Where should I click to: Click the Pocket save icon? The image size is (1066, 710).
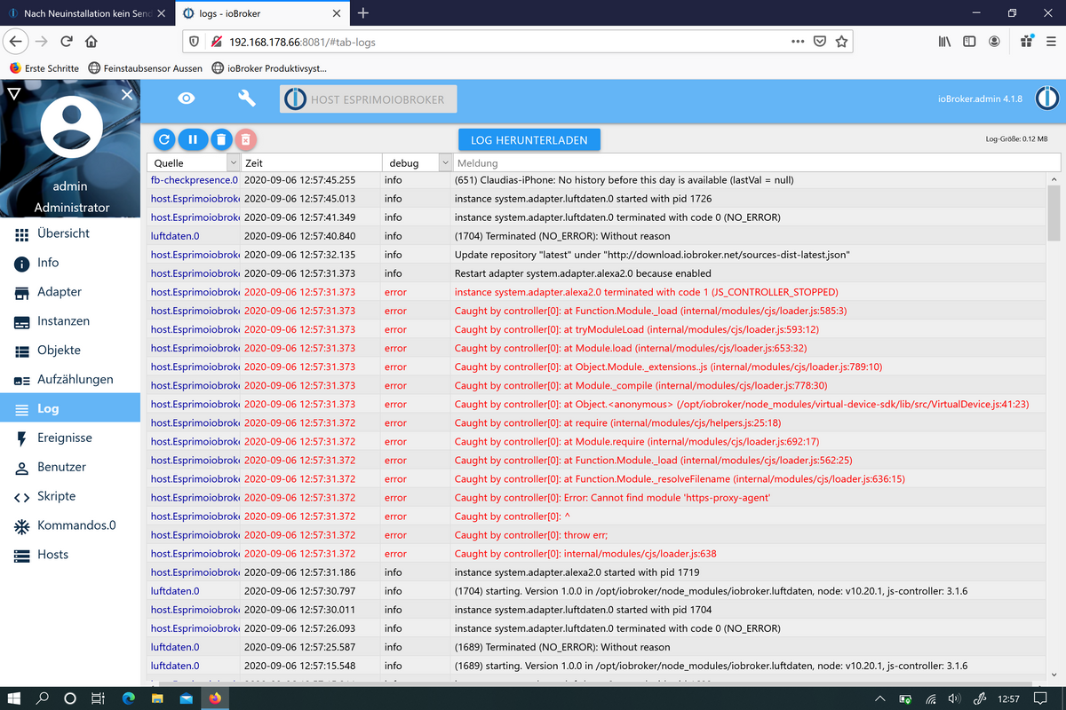pyautogui.click(x=820, y=42)
